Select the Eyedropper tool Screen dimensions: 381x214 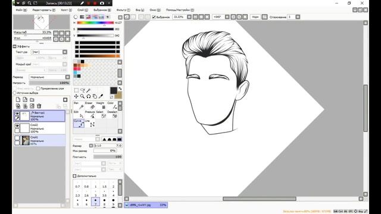tap(101, 96)
